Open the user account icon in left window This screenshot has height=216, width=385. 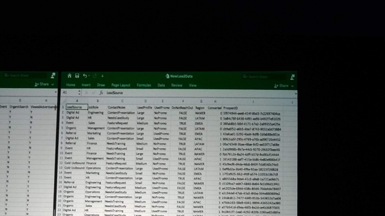(x=53, y=76)
